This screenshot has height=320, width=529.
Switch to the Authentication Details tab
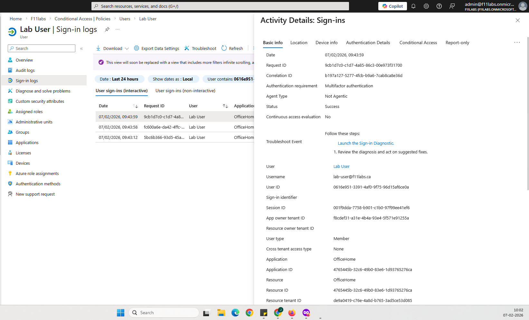[x=368, y=43]
